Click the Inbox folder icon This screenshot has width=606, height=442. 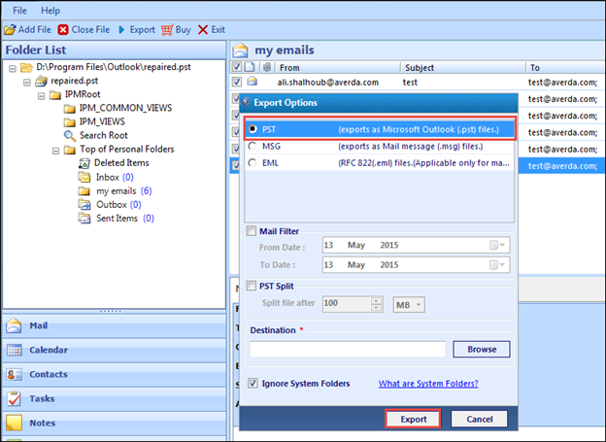pyautogui.click(x=84, y=177)
